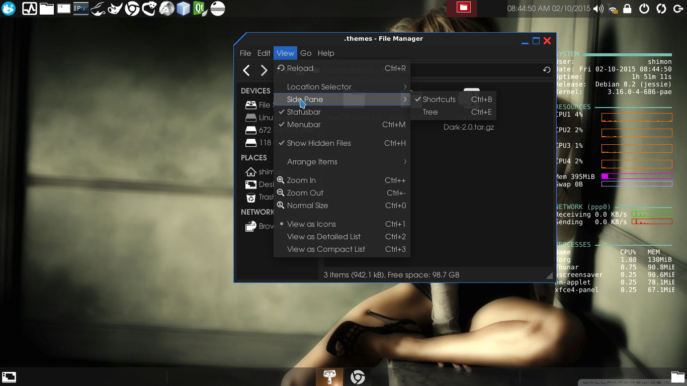The image size is (687, 386).
Task: Open the Go menu
Action: [306, 53]
